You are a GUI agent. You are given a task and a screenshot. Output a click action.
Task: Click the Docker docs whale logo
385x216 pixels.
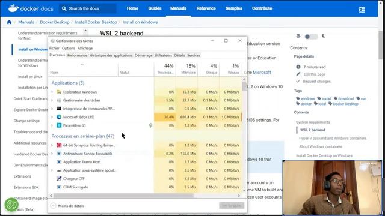[x=13, y=8]
